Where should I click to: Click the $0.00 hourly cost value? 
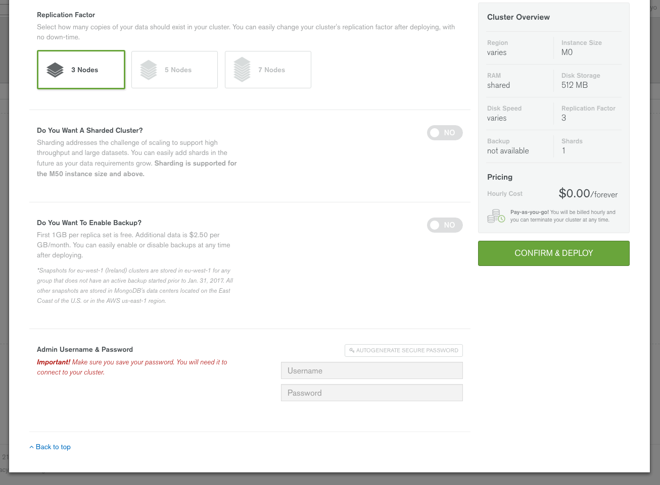(574, 193)
